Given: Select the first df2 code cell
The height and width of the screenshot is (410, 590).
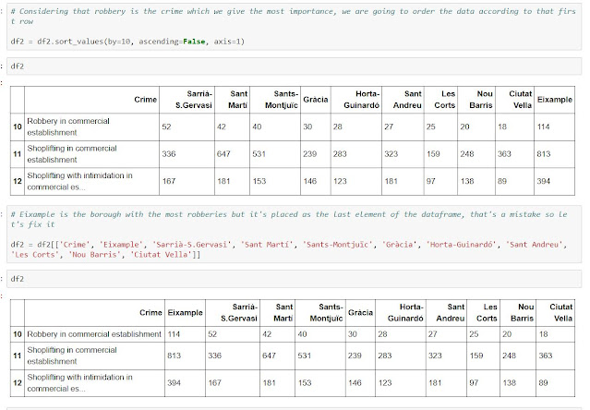Looking at the screenshot, I should pos(294,66).
